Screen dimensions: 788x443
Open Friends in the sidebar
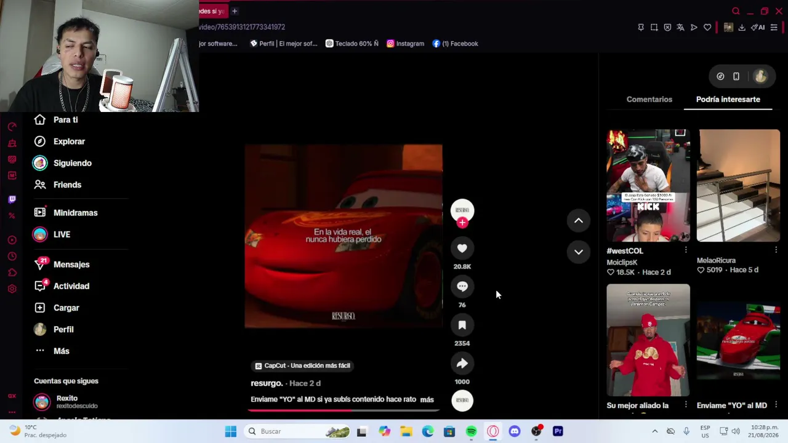[x=67, y=185]
